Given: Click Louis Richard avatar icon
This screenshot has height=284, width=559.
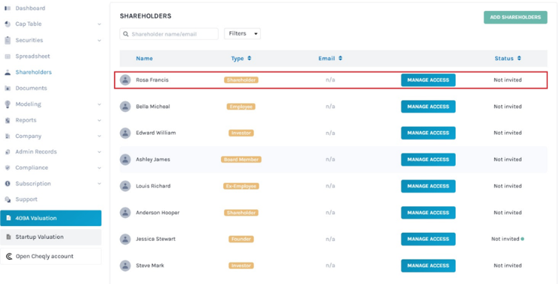Looking at the screenshot, I should (125, 186).
